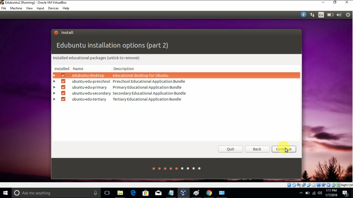Click the VirtualBox host key arrow icon
This screenshot has height=198, width=353.
338,185
